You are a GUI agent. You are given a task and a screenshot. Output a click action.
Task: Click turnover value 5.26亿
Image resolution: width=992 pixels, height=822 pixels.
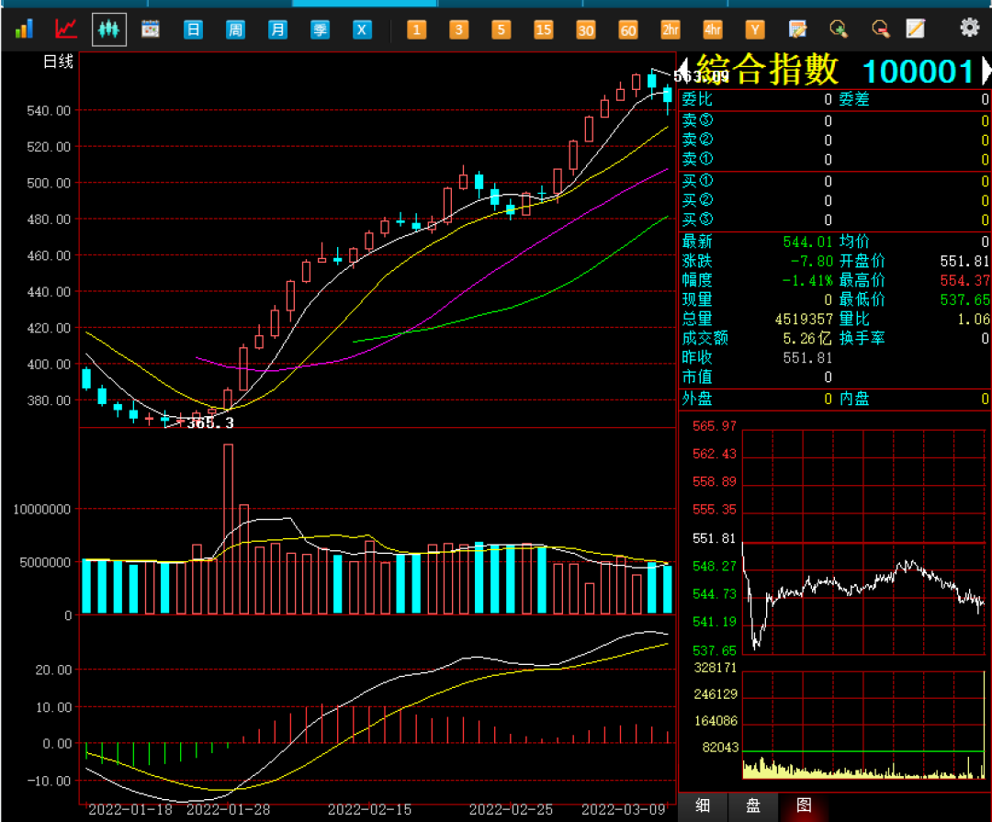[x=807, y=339]
